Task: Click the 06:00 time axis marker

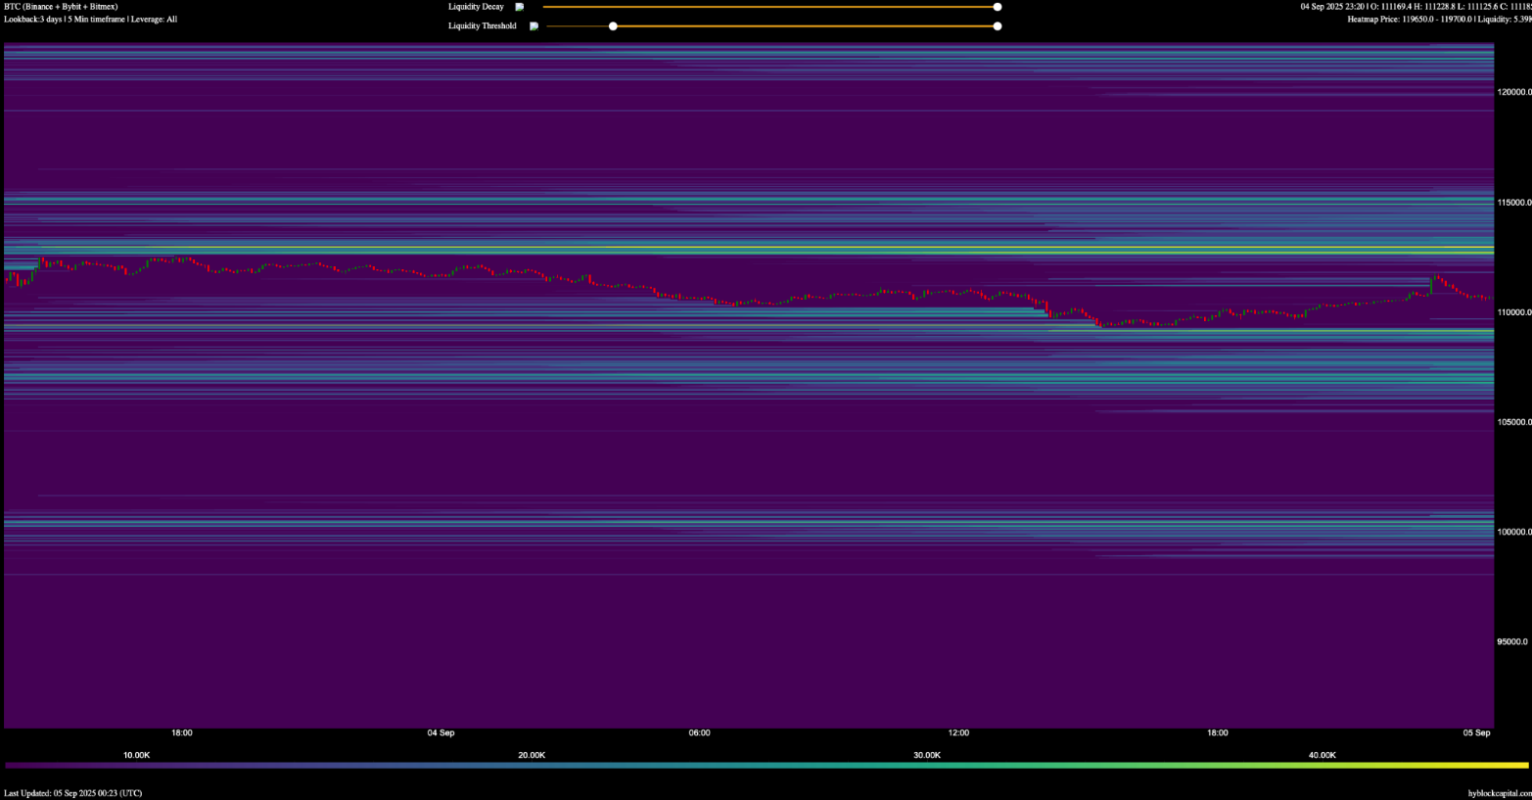Action: click(699, 733)
